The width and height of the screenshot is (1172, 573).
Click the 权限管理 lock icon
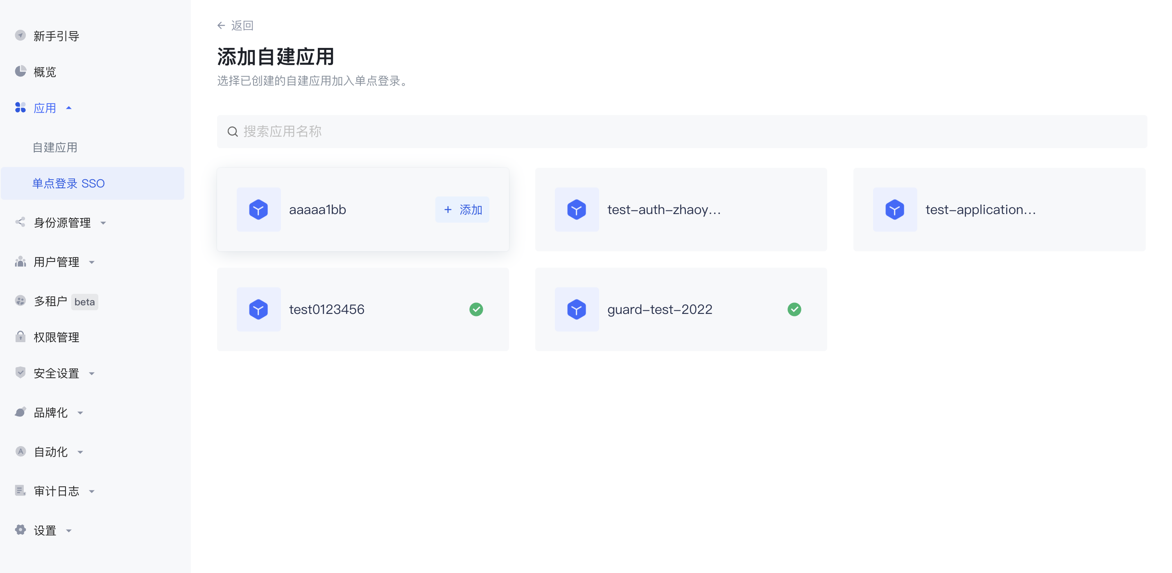point(20,336)
